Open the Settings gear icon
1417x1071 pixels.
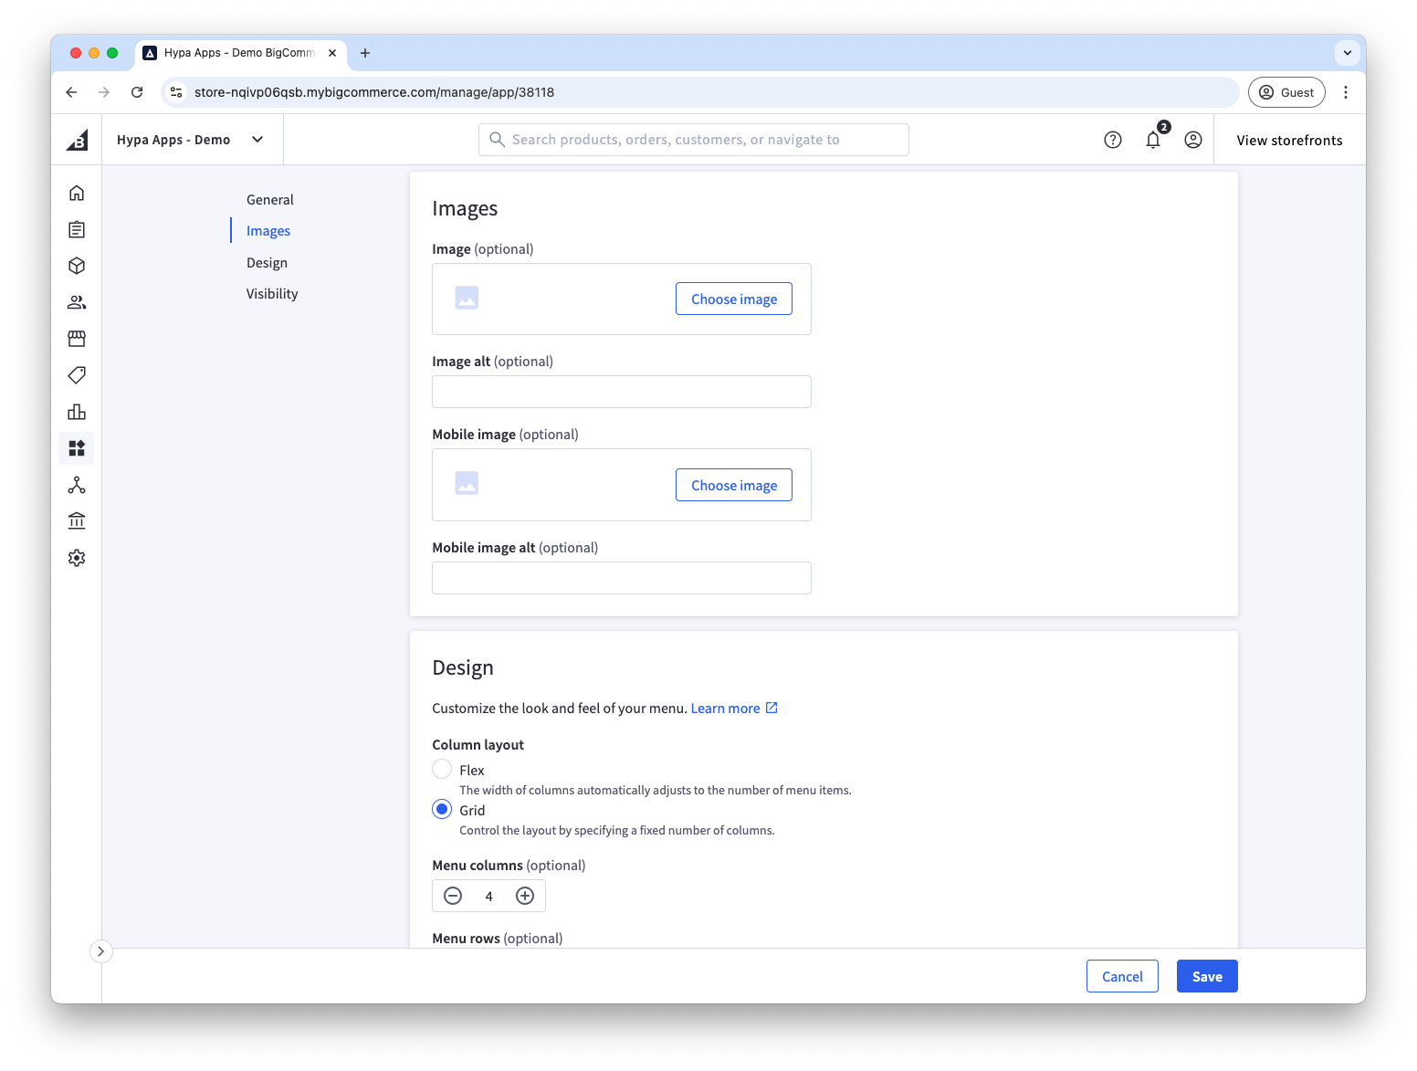(77, 558)
